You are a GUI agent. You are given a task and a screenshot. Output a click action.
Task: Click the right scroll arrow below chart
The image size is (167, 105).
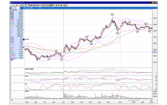(151, 100)
